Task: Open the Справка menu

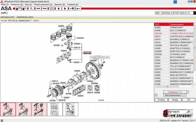Action: pyautogui.click(x=72, y=5)
